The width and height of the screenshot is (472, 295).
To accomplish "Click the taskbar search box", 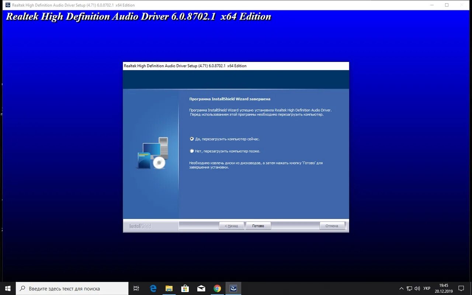I will (x=72, y=288).
